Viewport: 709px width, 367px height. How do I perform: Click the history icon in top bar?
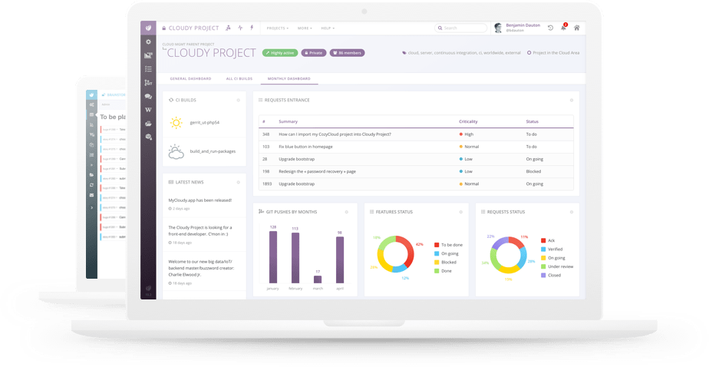[x=550, y=28]
